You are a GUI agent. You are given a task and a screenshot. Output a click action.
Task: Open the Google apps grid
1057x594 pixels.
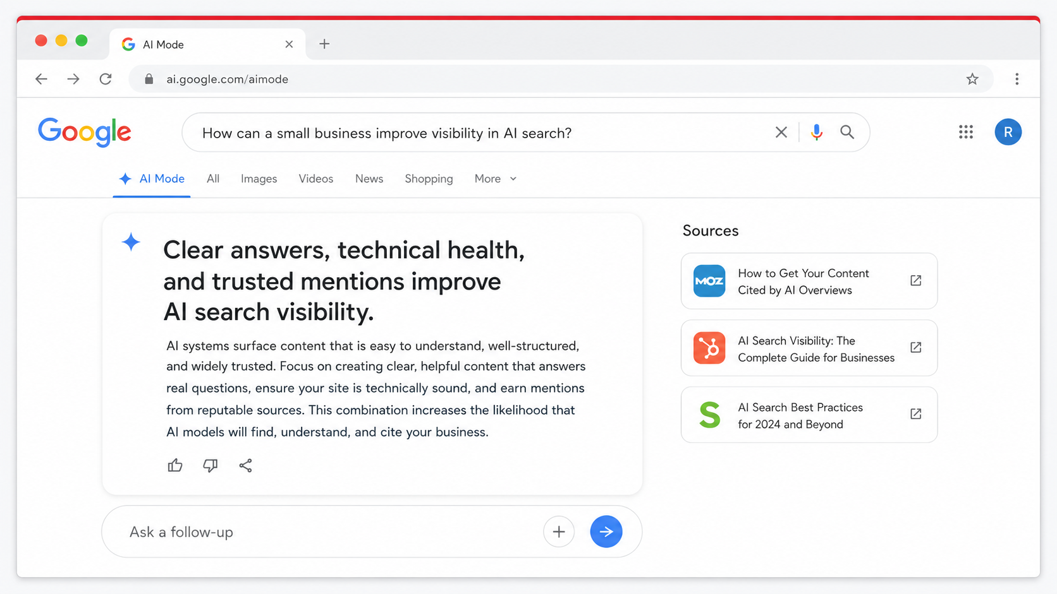(x=965, y=132)
